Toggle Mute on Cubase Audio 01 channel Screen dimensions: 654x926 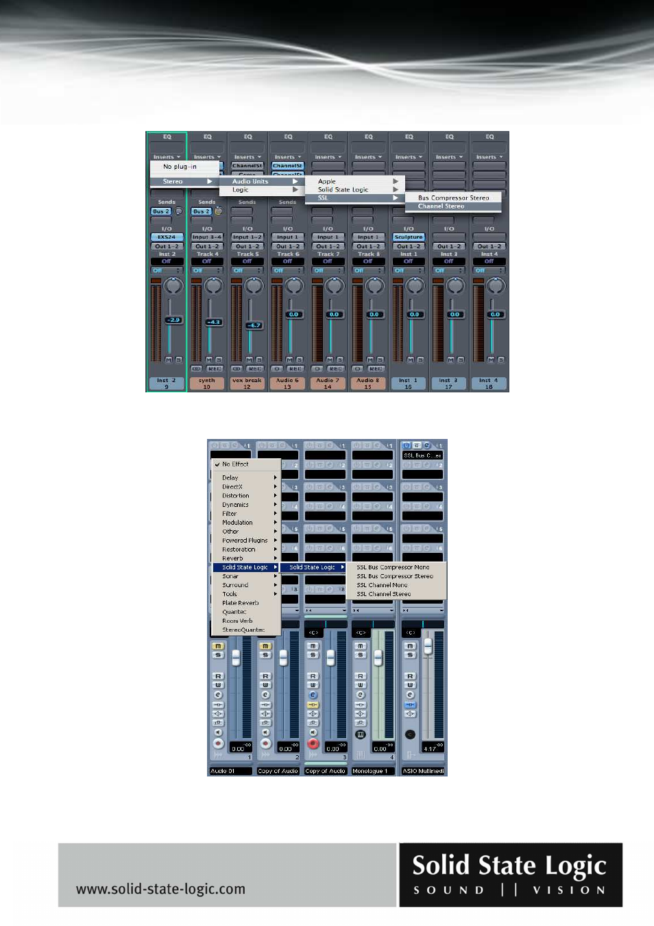pyautogui.click(x=218, y=646)
